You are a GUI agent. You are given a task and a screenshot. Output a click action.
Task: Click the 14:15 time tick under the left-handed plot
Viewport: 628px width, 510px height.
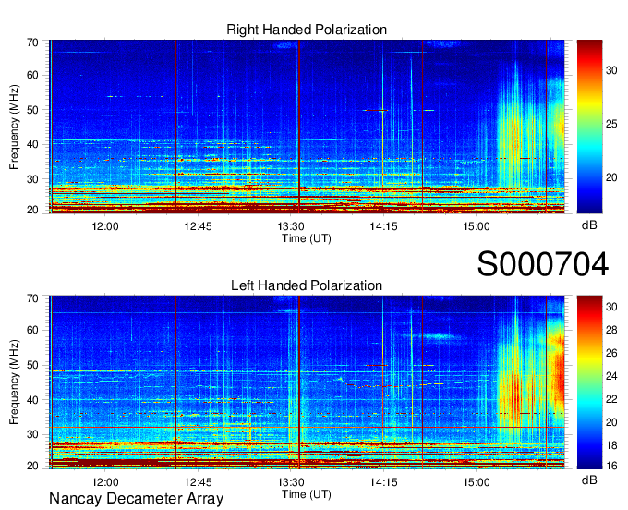pos(383,482)
